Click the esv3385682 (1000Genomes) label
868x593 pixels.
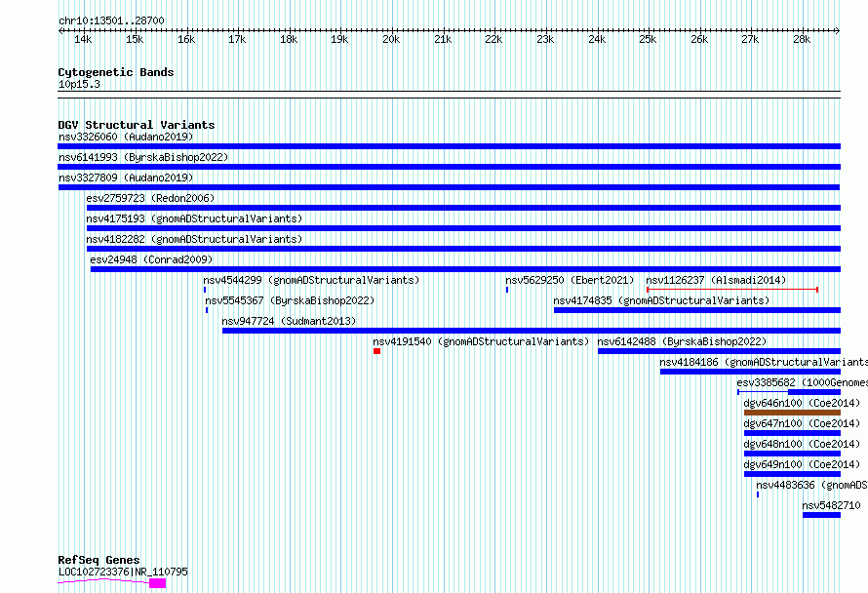(802, 382)
